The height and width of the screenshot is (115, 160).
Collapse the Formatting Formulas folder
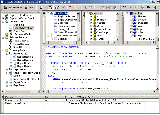coord(3,50)
